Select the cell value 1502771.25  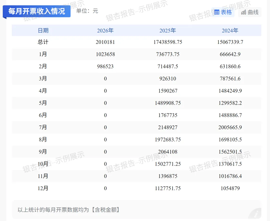[168, 164]
